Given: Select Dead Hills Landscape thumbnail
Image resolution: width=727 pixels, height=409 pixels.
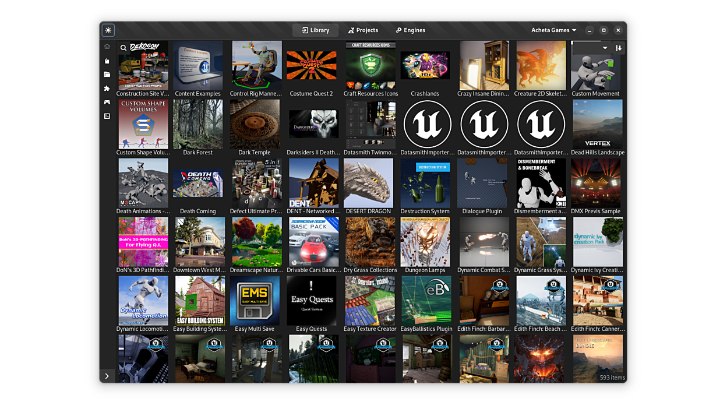Looking at the screenshot, I should (x=598, y=124).
